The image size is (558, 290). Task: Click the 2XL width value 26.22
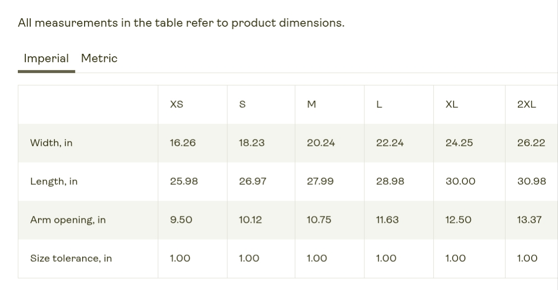[x=531, y=143]
